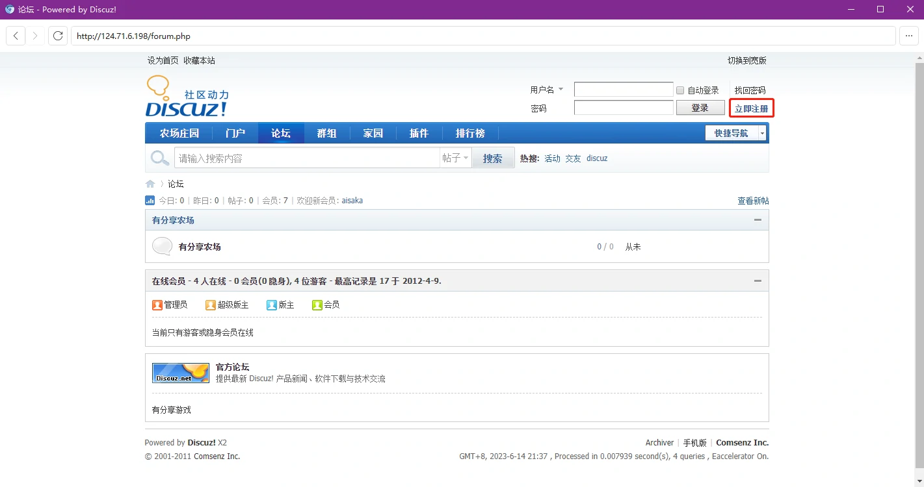924x487 pixels.
Task: Click the 有分享农场 forum bubble icon
Action: 162,247
